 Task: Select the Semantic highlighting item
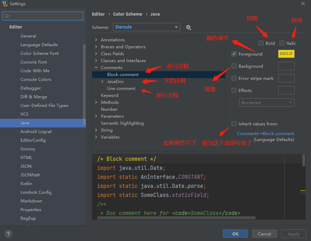[122, 123]
